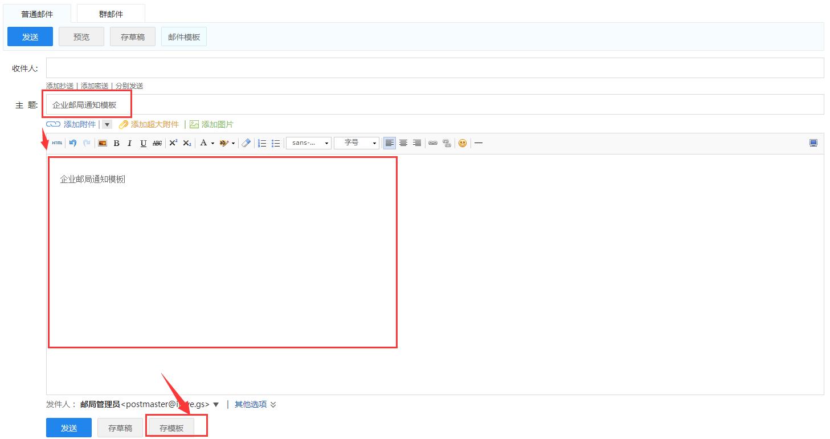
Task: Undo the last edit in the editor
Action: pos(73,143)
